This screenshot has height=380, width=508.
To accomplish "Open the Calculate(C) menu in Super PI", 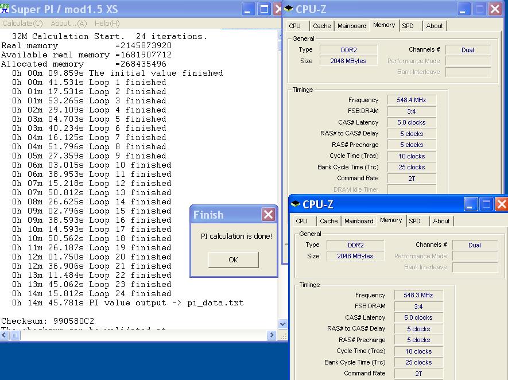I will 22,24.
